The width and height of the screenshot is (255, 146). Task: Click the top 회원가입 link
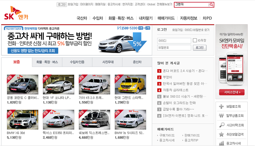tap(73, 4)
